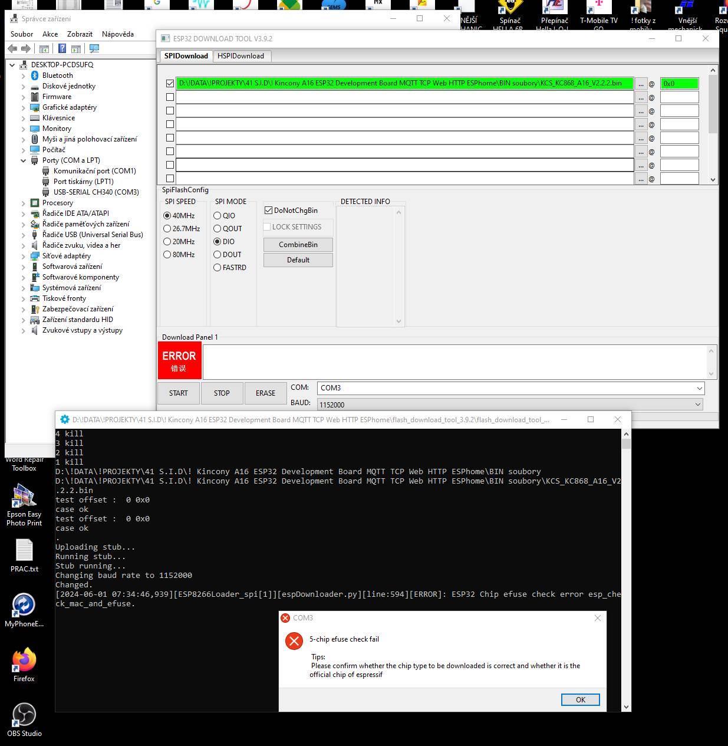Switch to the HSPIDownload tab
Image resolution: width=728 pixels, height=746 pixels.
241,56
